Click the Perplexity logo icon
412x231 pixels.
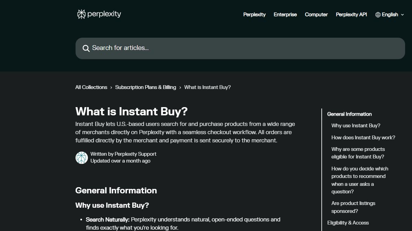[81, 14]
